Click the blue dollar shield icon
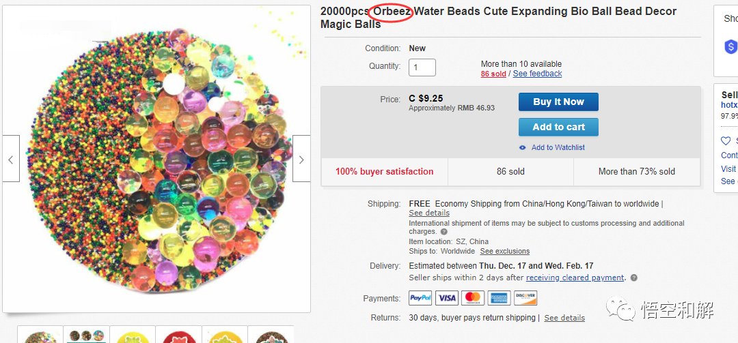738x343 pixels. click(730, 47)
